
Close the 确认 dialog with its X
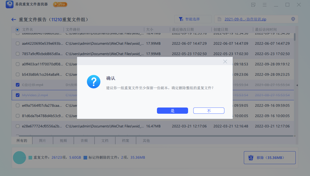(x=225, y=61)
